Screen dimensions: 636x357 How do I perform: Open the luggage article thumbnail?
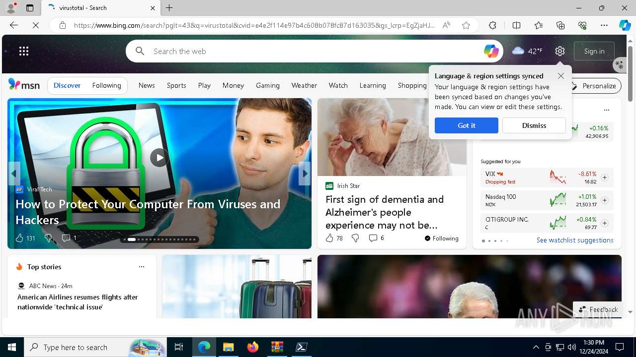click(237, 287)
